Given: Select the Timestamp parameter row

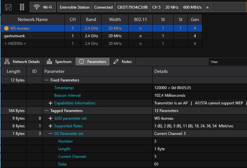Looking at the screenshot, I should point(124,88).
